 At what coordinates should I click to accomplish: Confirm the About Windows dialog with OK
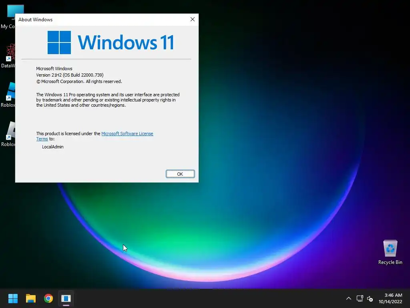tap(180, 174)
